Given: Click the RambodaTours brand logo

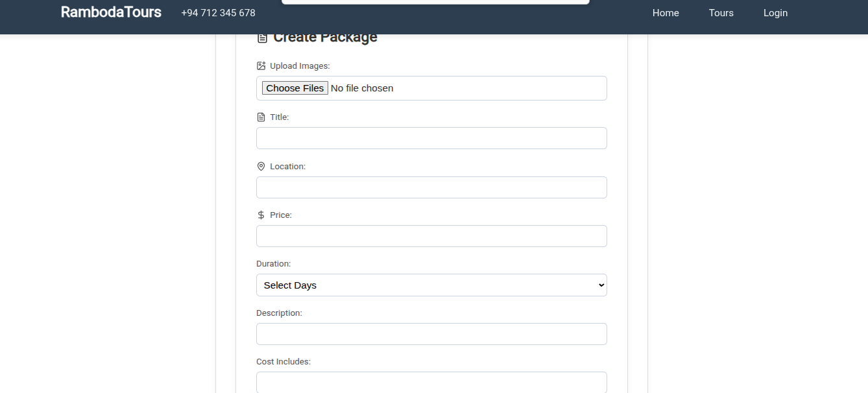Looking at the screenshot, I should pos(111,12).
